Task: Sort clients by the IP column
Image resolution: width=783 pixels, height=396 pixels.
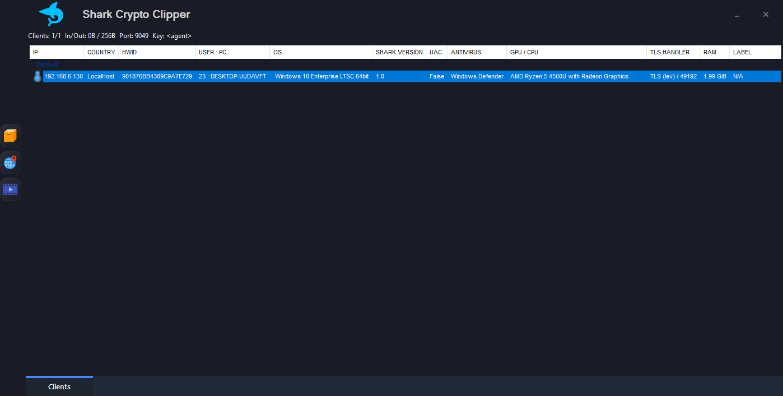Action: 56,52
